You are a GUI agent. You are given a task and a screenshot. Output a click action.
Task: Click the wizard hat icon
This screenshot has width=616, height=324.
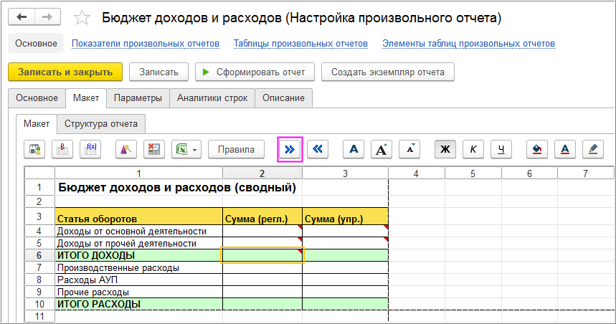[x=126, y=149]
